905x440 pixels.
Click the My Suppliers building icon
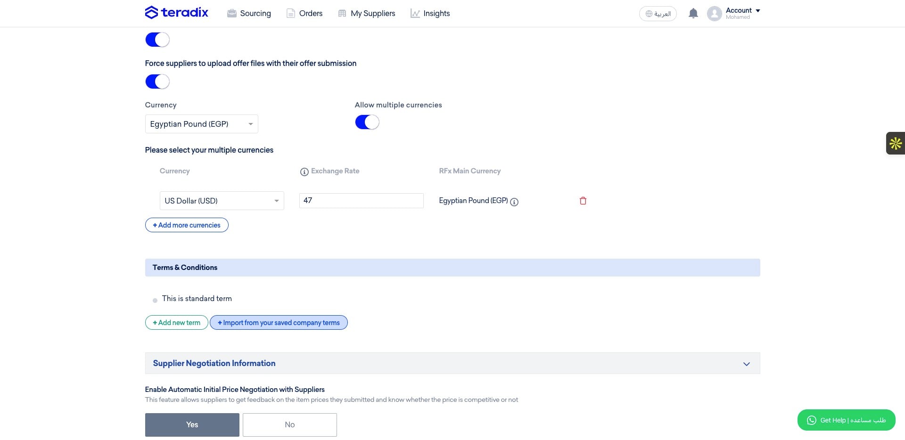point(342,13)
